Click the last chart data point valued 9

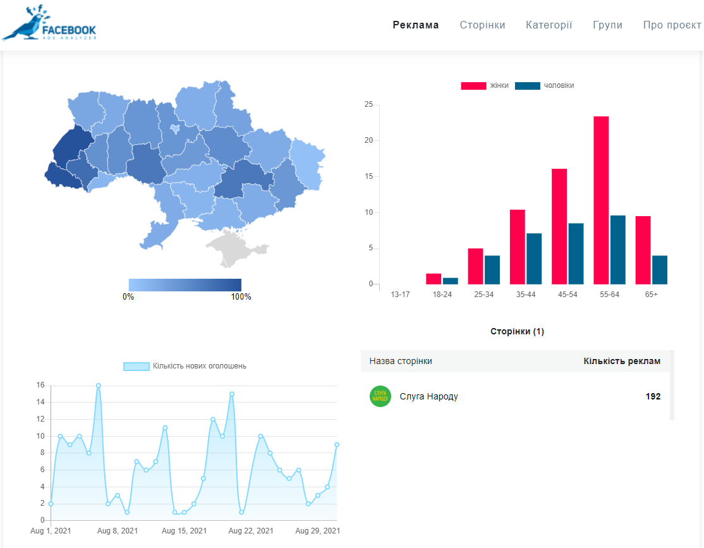click(x=337, y=444)
